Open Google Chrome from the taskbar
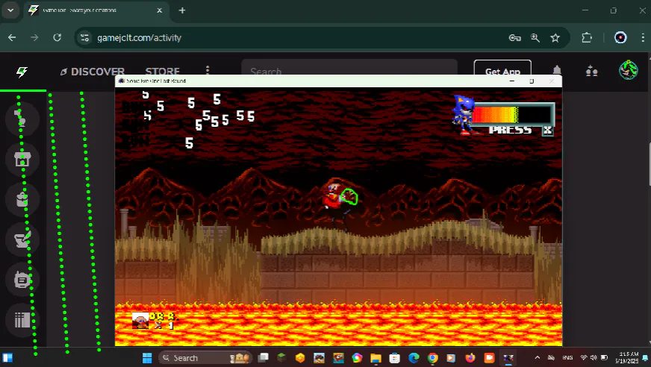The height and width of the screenshot is (367, 651). (x=432, y=358)
